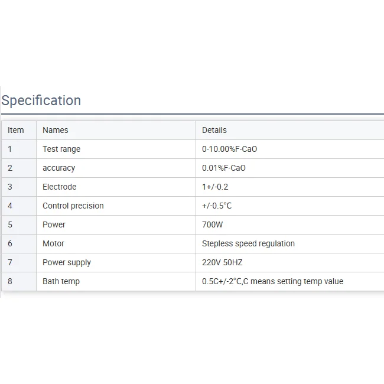Click the Item column header
Viewport: 384px width, 384px height.
click(x=16, y=130)
